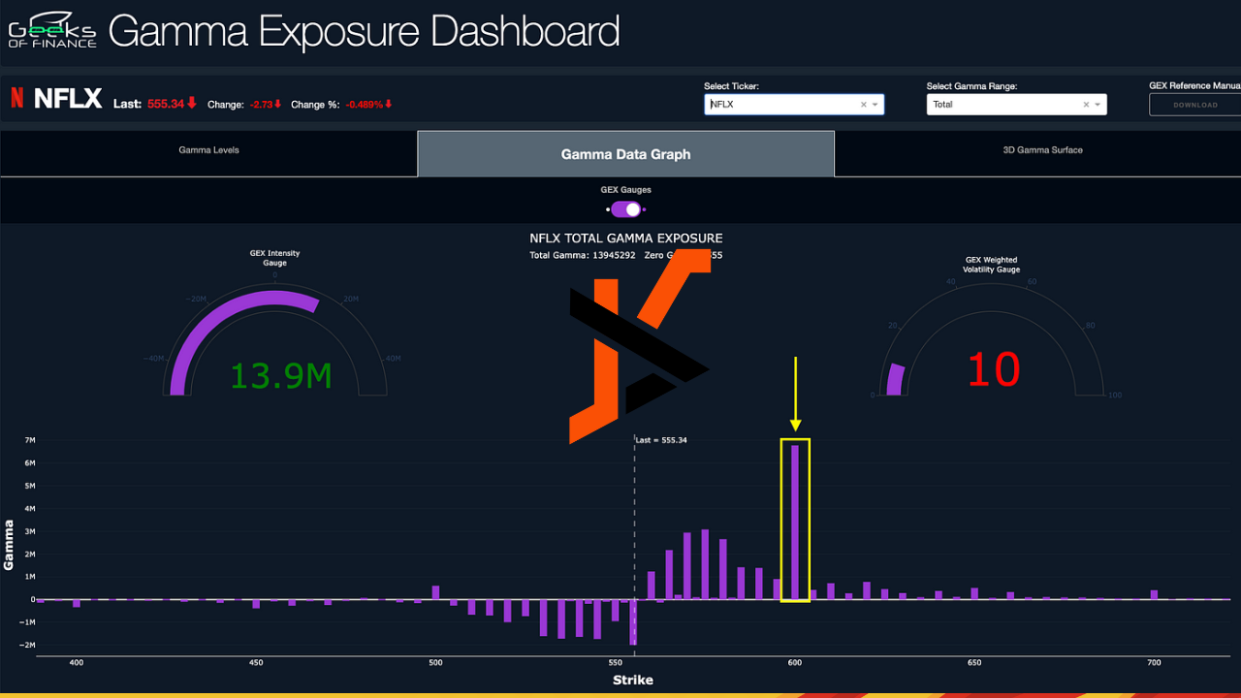
Task: Click the red down arrow beside Last price
Action: [192, 103]
